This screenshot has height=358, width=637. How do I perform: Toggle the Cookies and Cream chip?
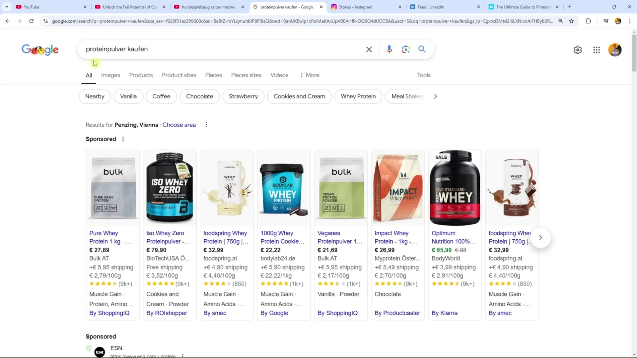(299, 96)
